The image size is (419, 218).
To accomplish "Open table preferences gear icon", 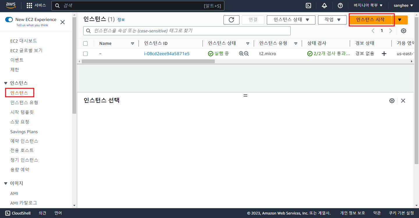I will coord(403,31).
